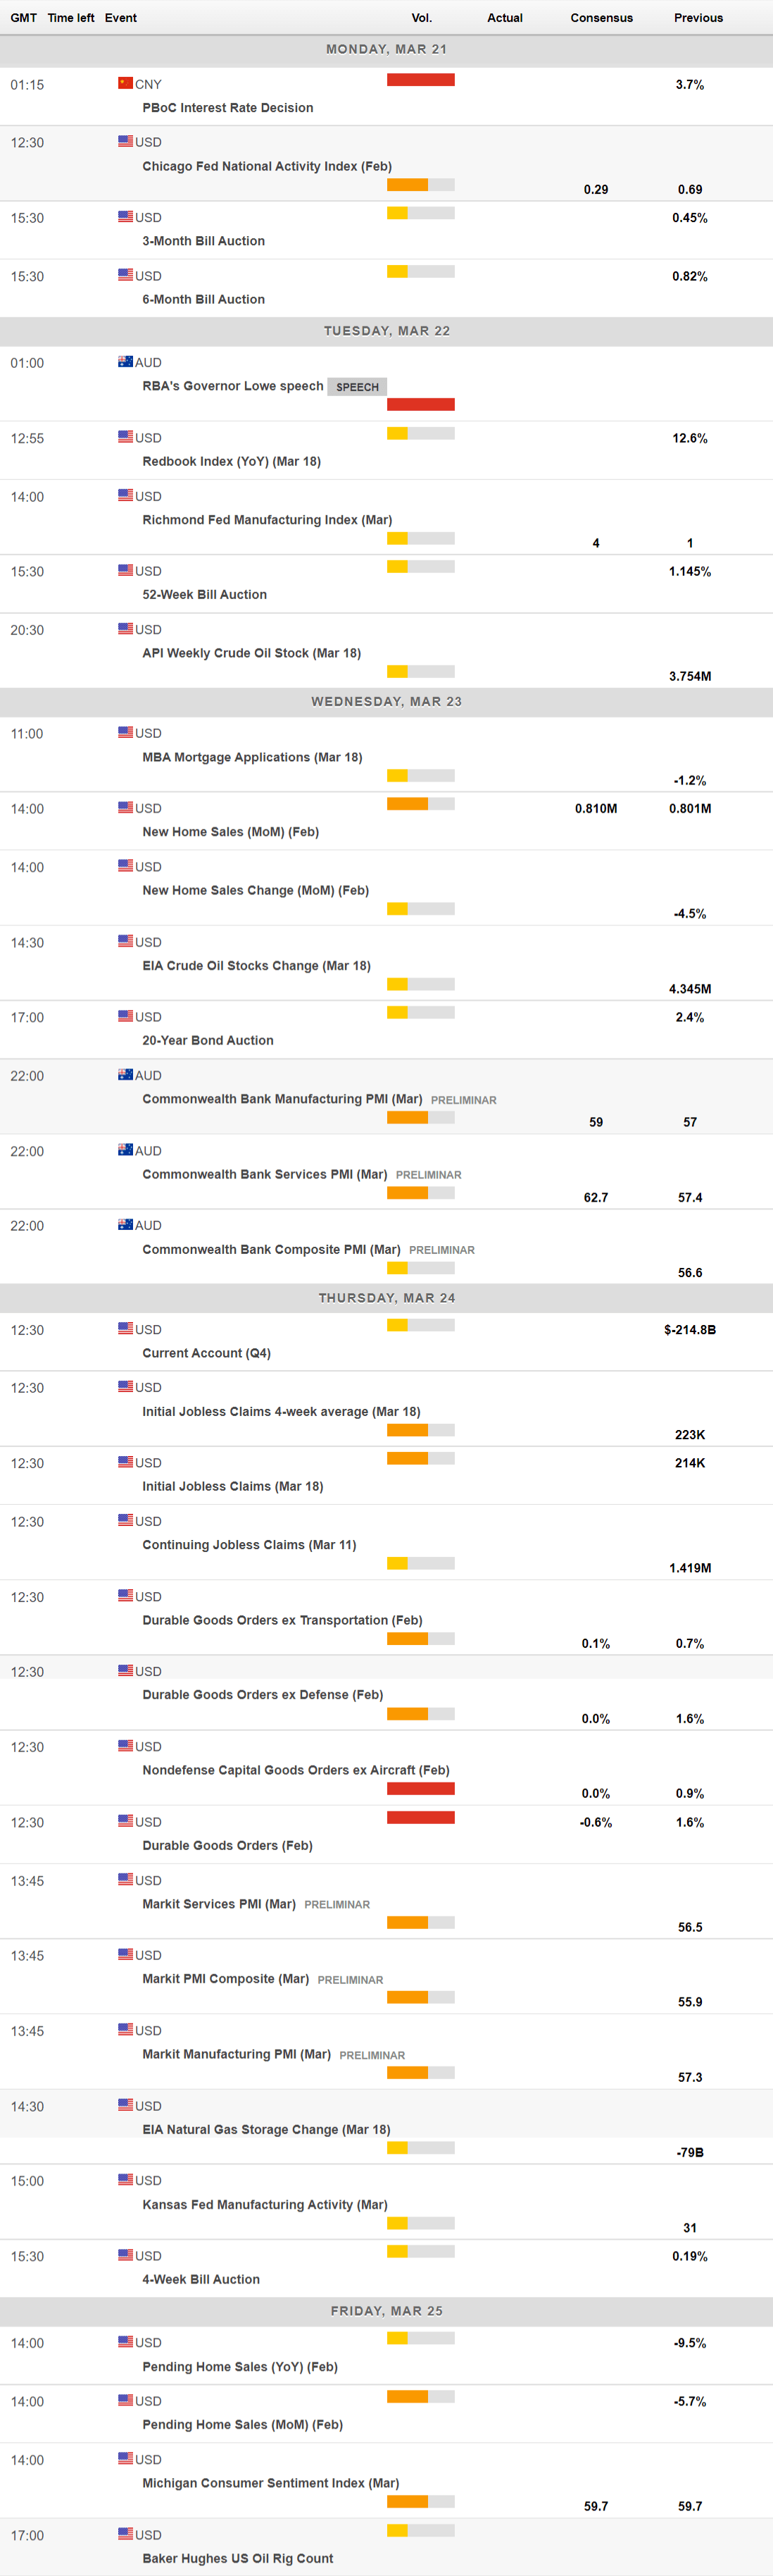Click the China flag icon beside CNY
This screenshot has width=773, height=2576.
125,84
